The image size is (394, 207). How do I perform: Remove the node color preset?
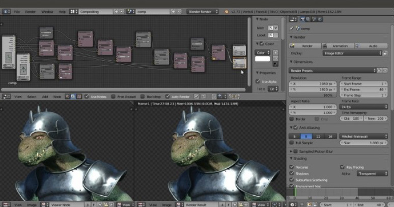pyautogui.click(x=275, y=58)
